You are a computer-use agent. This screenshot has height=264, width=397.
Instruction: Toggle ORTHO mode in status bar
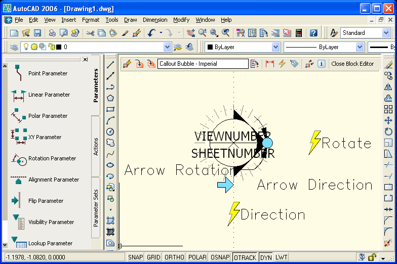pos(174,257)
